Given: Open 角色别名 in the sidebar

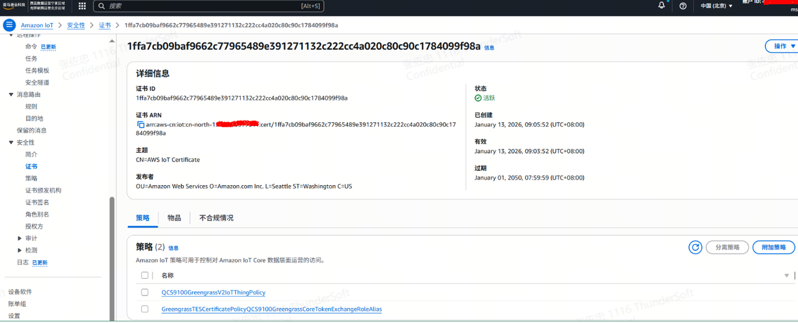Looking at the screenshot, I should [37, 215].
